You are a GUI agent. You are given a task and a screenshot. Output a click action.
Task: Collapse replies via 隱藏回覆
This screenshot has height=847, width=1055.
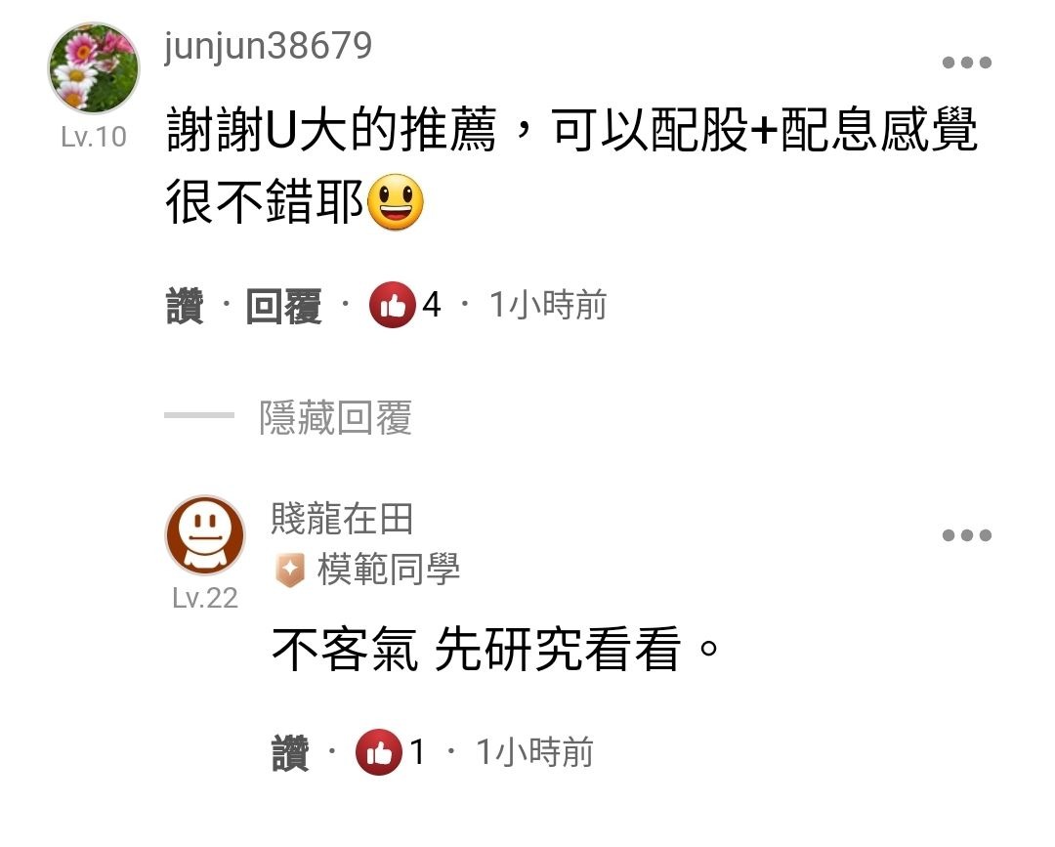click(335, 418)
